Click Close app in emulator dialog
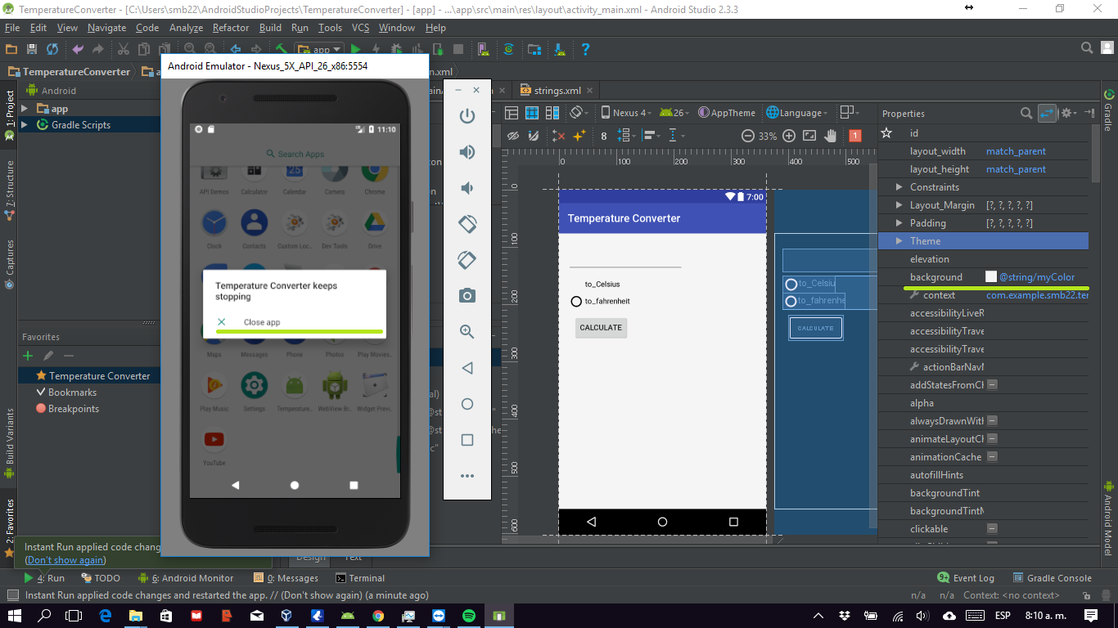The width and height of the screenshot is (1118, 628). 262,322
